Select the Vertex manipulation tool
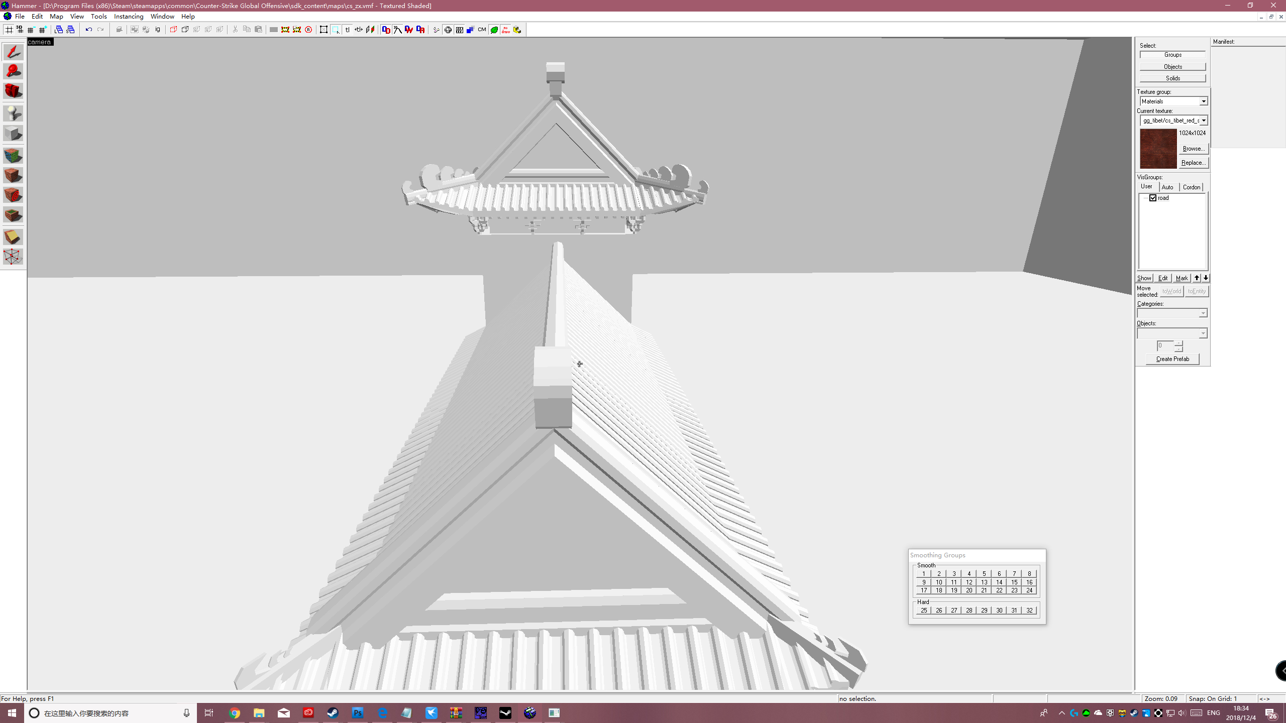The image size is (1286, 723). pyautogui.click(x=13, y=257)
